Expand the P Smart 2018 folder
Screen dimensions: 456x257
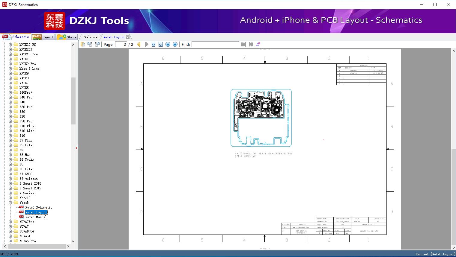click(x=10, y=183)
